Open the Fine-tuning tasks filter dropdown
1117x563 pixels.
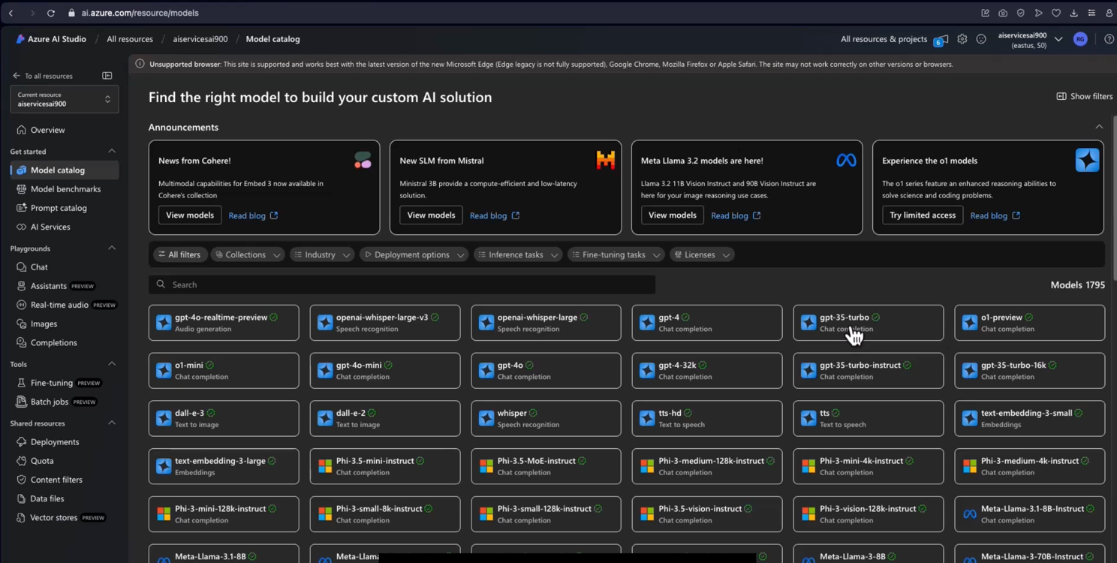(616, 254)
